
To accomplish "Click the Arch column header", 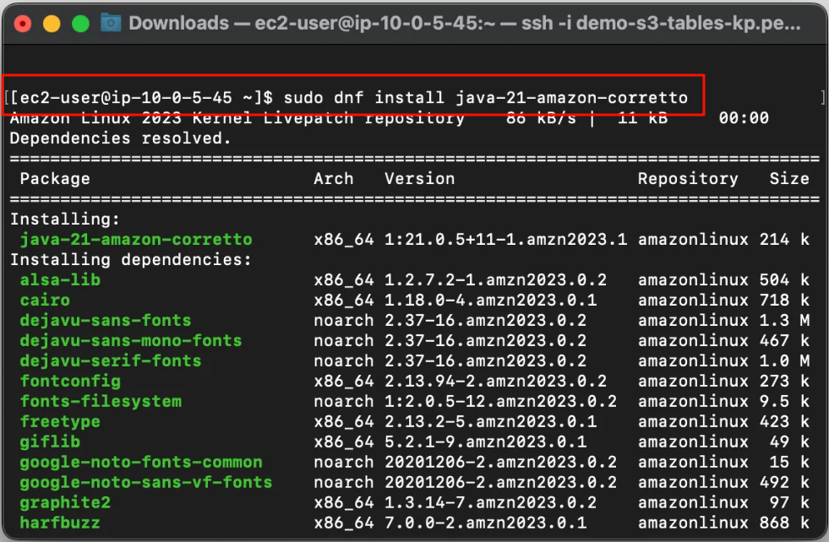I will [x=334, y=178].
